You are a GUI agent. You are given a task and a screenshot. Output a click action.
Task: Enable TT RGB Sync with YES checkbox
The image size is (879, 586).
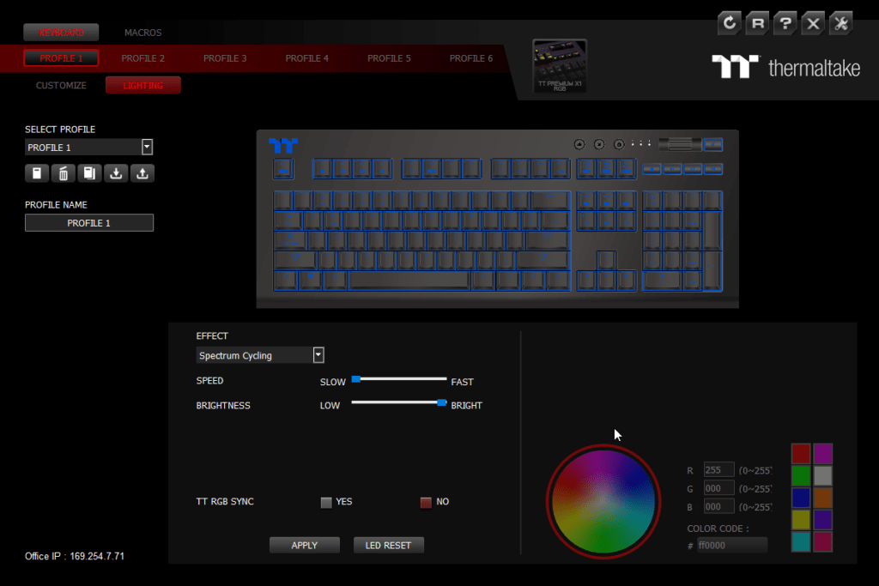tap(326, 503)
